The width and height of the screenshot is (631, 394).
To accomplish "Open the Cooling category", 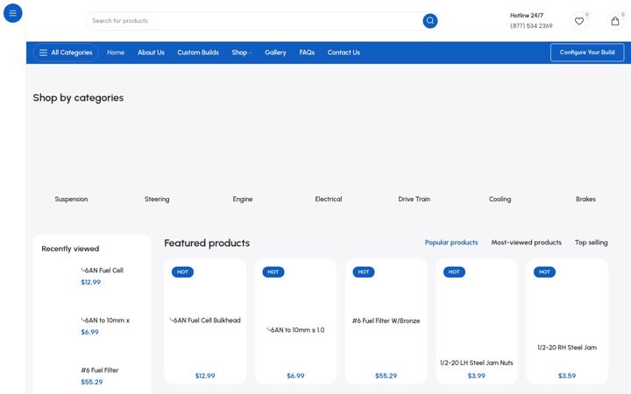I will point(500,199).
